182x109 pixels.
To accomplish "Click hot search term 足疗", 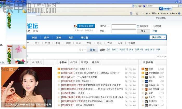I will pyautogui.click(x=108, y=50).
